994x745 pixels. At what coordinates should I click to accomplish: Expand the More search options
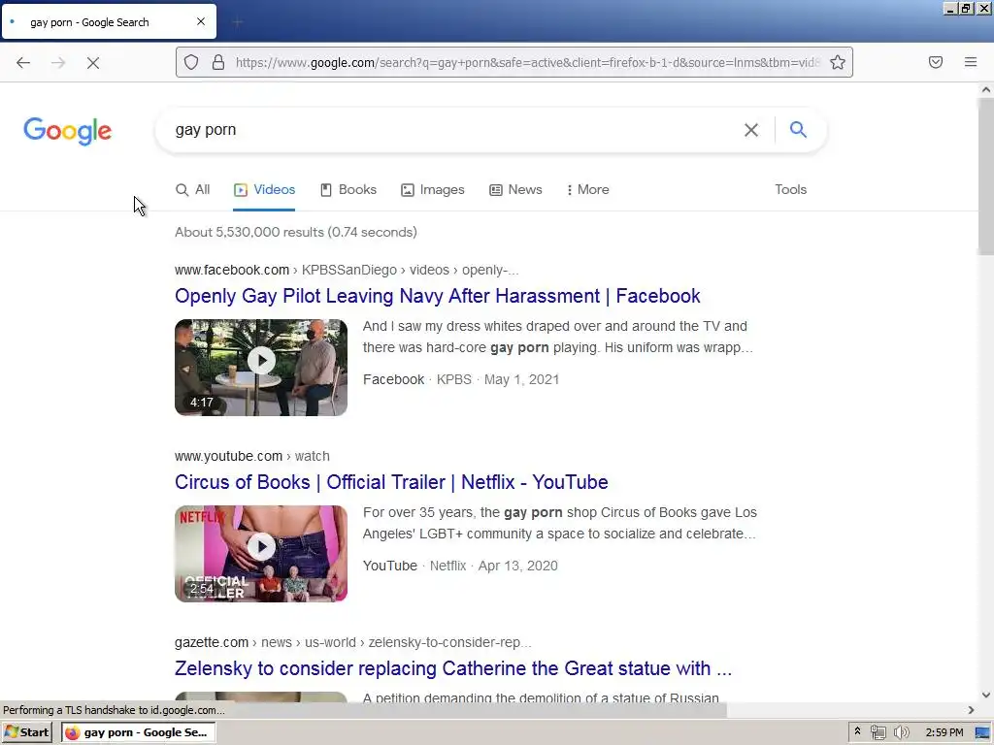pos(587,189)
